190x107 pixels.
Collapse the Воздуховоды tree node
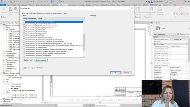[4, 29]
